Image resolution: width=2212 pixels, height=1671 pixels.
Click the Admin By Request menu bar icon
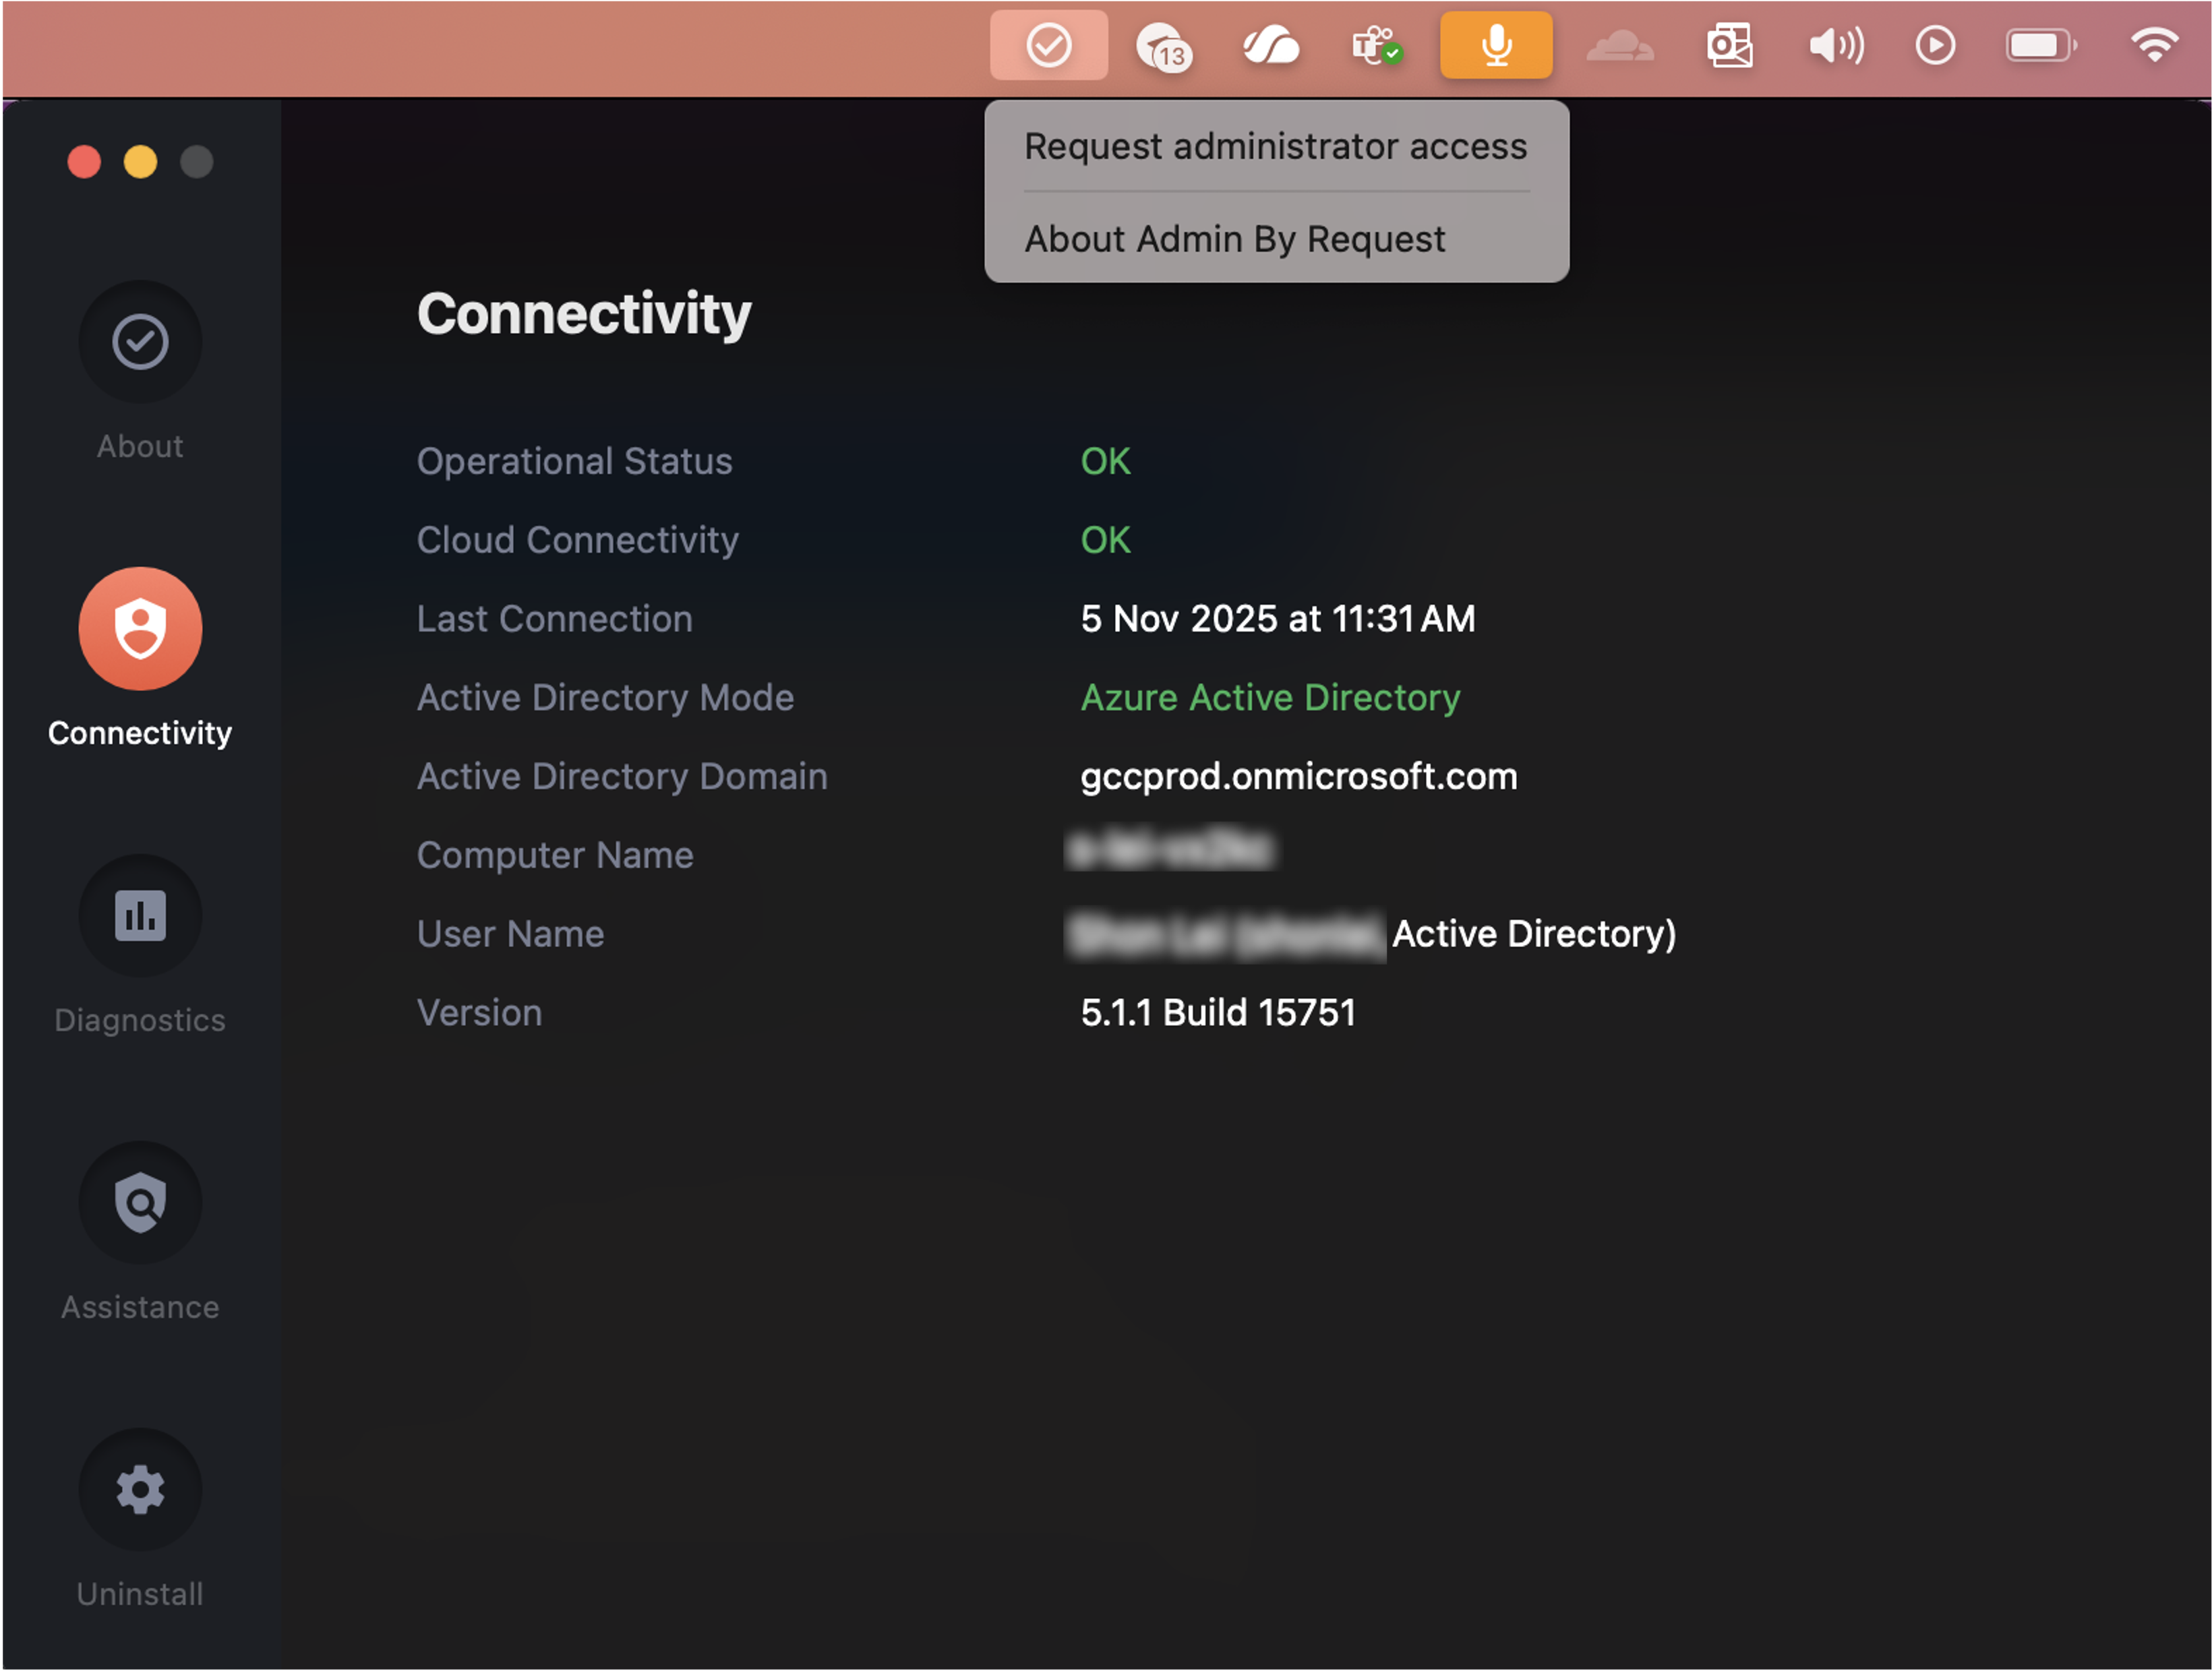click(1049, 46)
